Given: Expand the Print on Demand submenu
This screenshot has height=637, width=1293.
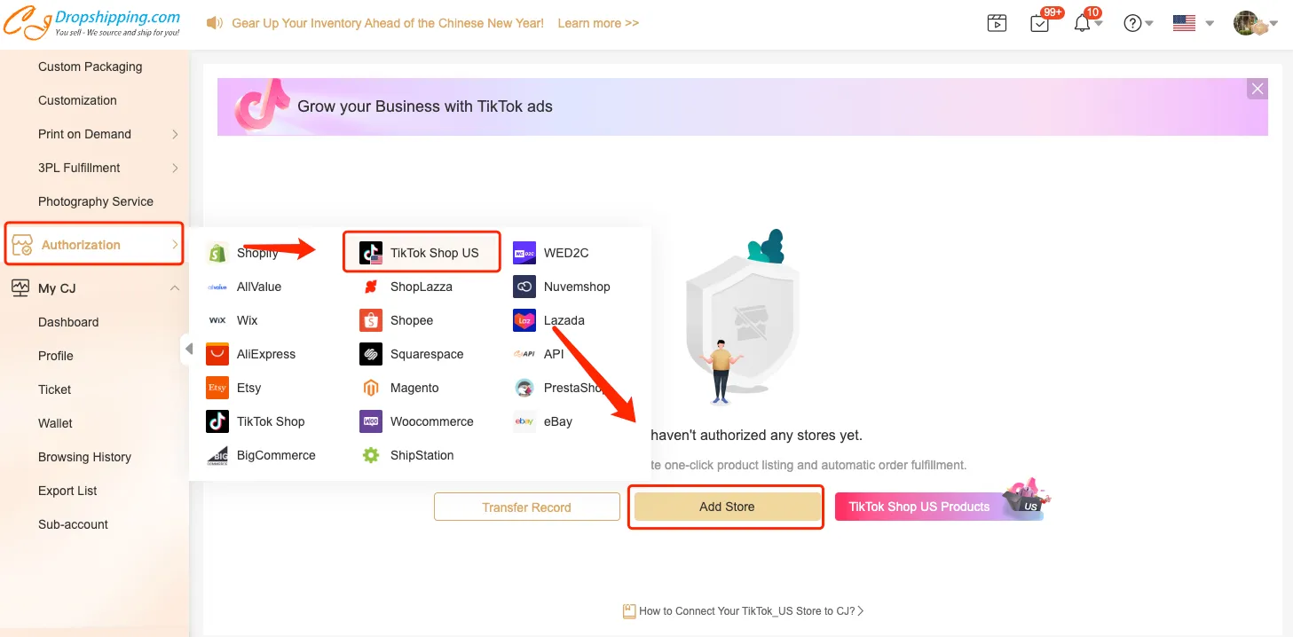Looking at the screenshot, I should click(175, 134).
